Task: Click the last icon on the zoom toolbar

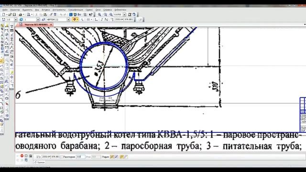Action: (x=134, y=15)
